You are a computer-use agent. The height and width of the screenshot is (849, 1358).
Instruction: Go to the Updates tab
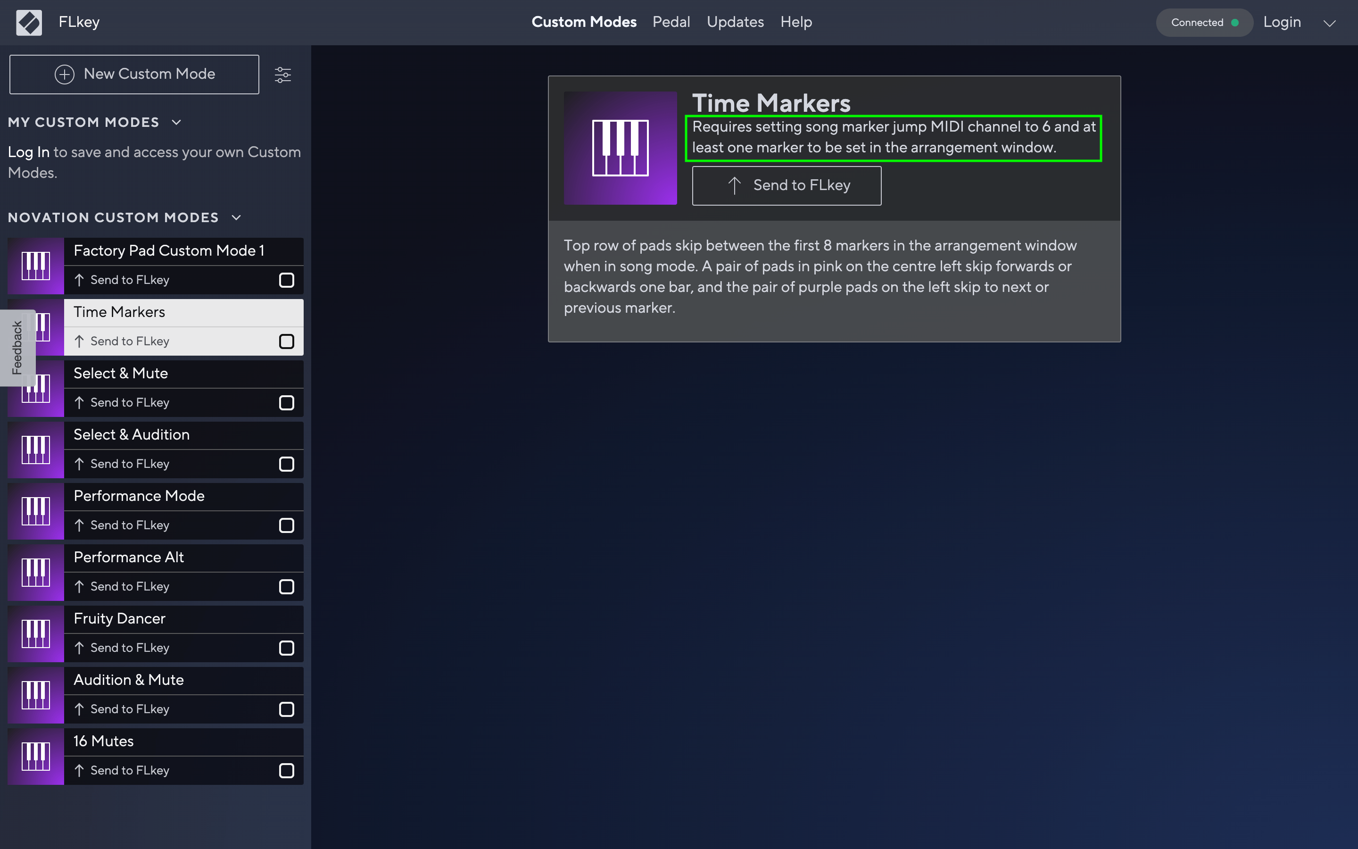pyautogui.click(x=735, y=22)
